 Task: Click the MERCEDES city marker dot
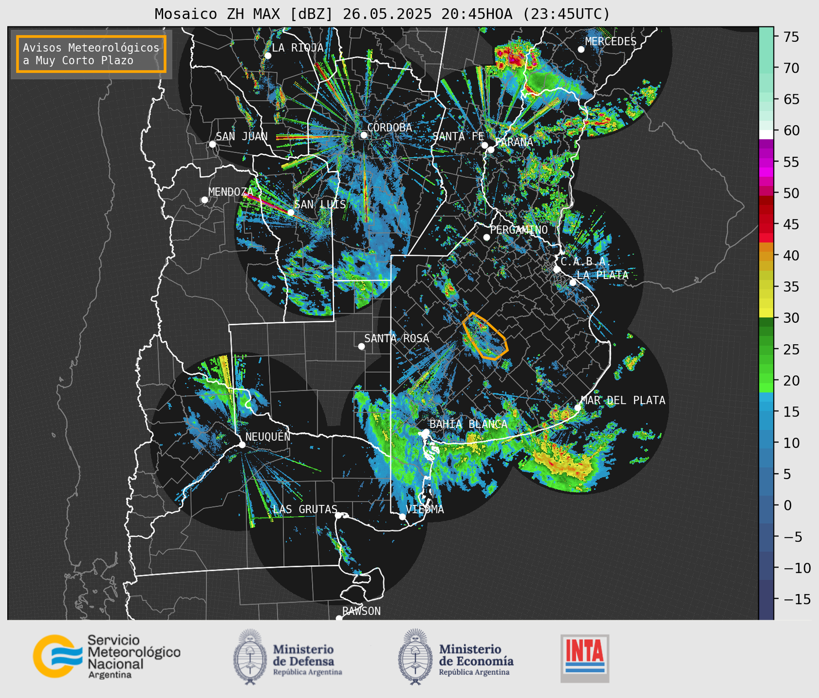(581, 50)
